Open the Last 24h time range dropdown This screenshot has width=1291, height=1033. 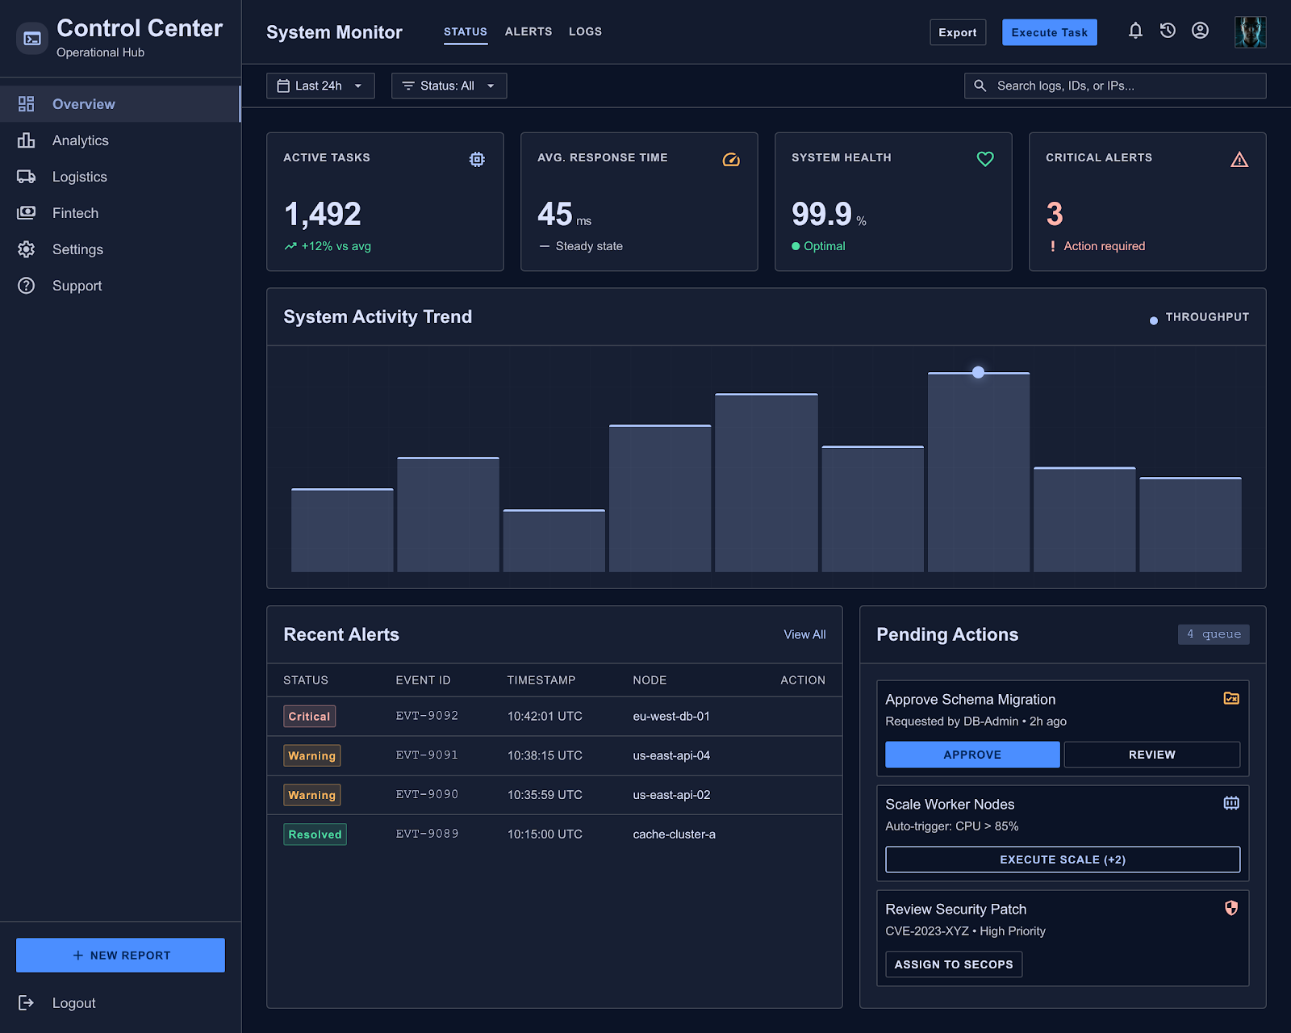(320, 86)
